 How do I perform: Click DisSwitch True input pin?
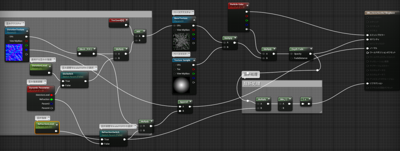point(63,81)
